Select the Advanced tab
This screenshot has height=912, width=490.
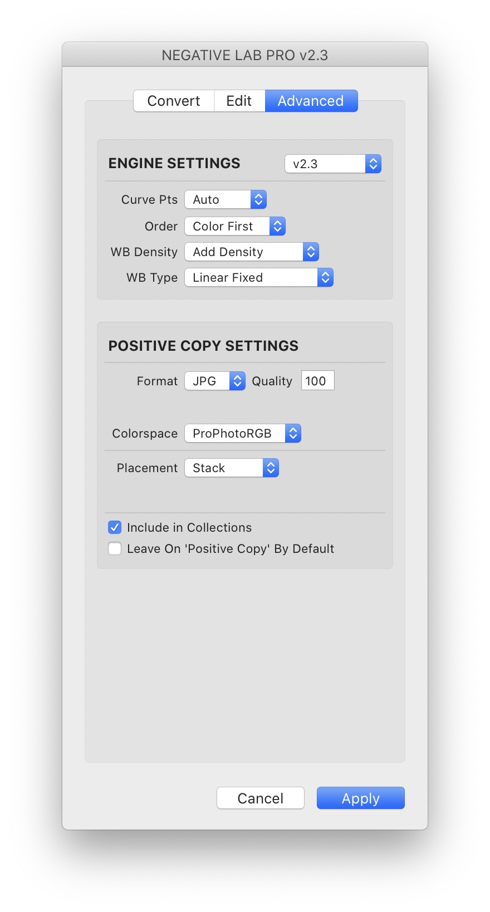click(x=311, y=101)
